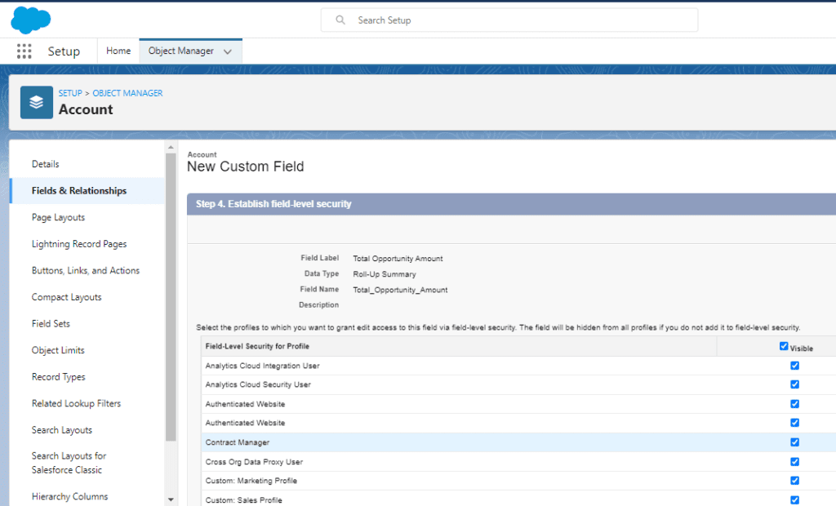Open Related Lookup Filters
Viewport: 836px width, 506px height.
click(x=76, y=404)
